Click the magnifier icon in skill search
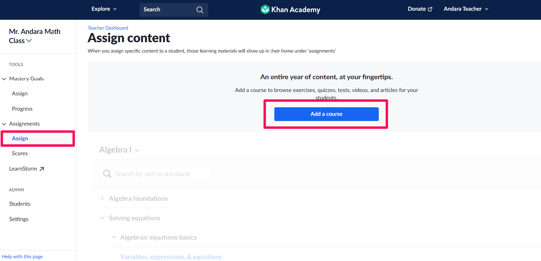Image resolution: width=541 pixels, height=261 pixels. (107, 174)
